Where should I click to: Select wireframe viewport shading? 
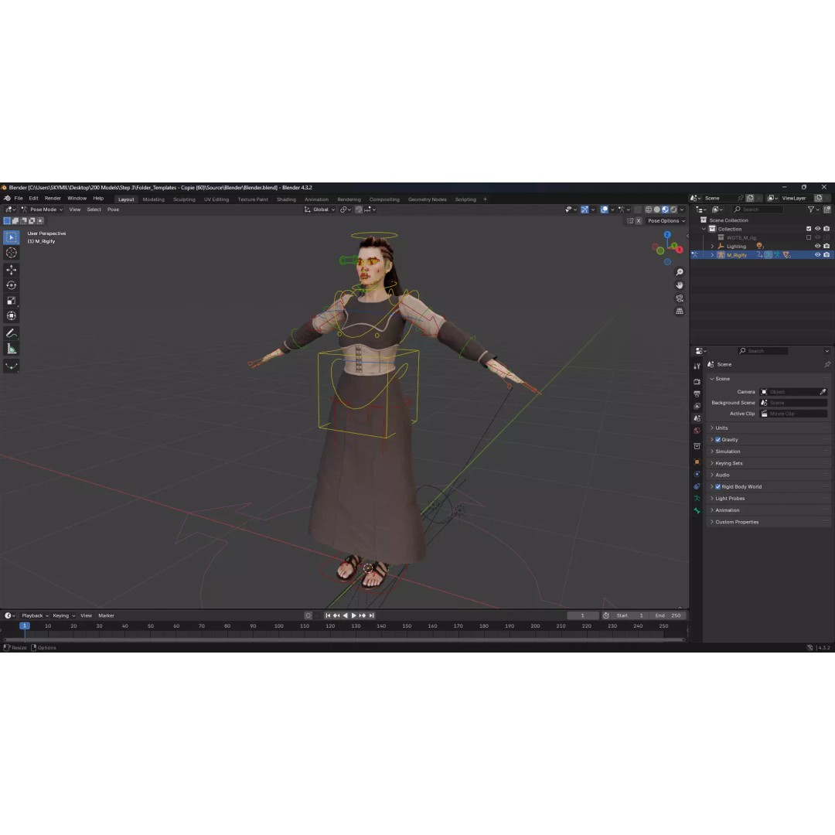point(649,210)
